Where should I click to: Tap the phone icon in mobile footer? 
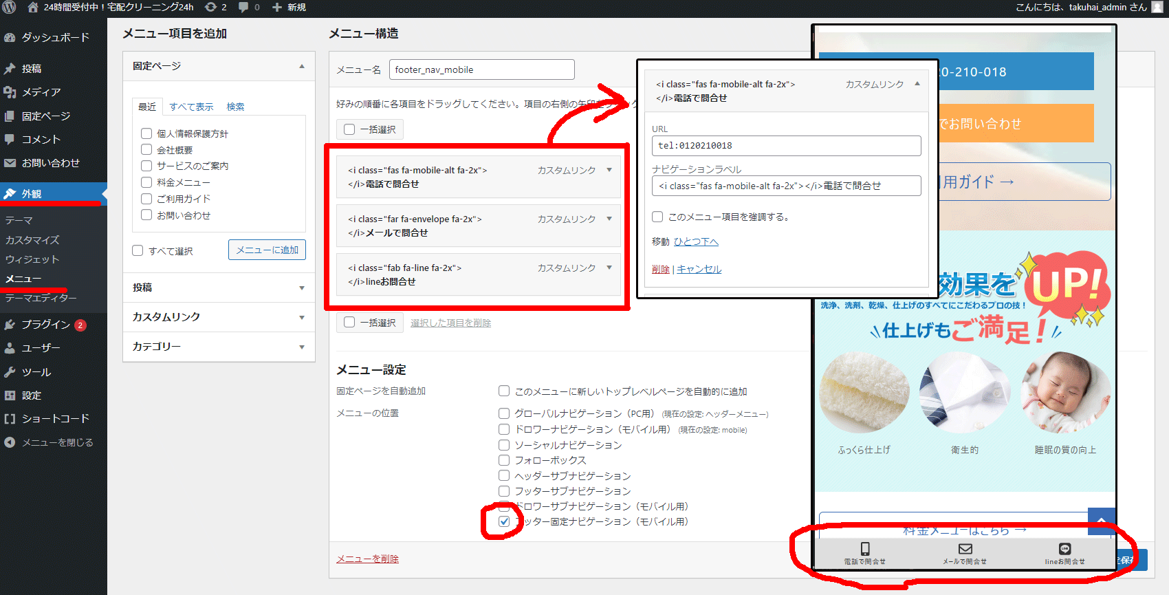point(865,549)
